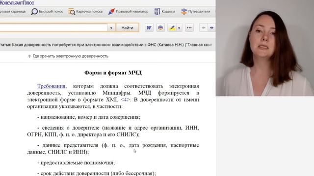
Task: Click the Правовой навигатор pen icon
Action: point(111,12)
